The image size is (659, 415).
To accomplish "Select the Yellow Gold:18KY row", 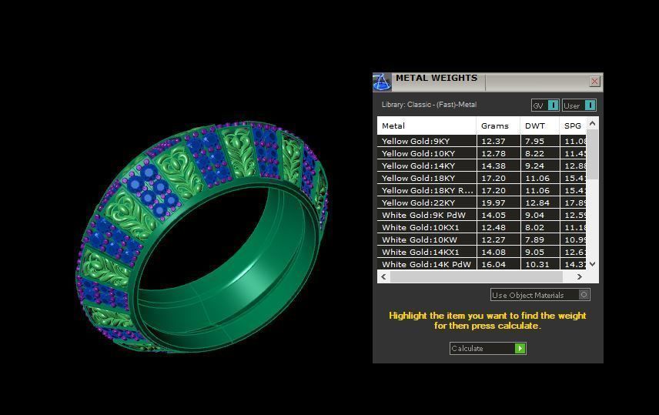I will click(x=482, y=178).
